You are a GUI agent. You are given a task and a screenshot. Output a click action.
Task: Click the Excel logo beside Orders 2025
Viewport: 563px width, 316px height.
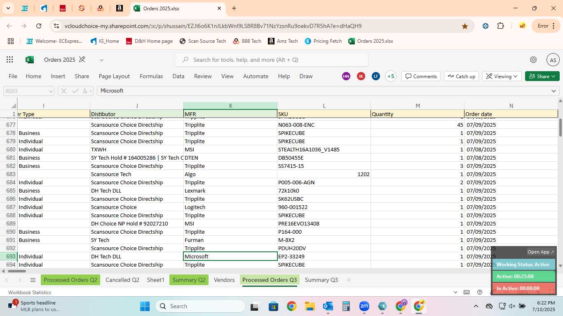pos(30,60)
